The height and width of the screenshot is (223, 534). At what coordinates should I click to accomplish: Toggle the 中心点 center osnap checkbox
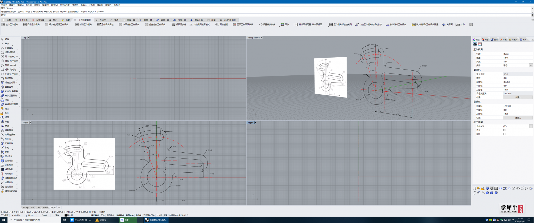coord(33,212)
